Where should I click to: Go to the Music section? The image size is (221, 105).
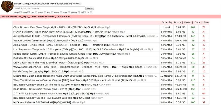[x=38, y=4]
